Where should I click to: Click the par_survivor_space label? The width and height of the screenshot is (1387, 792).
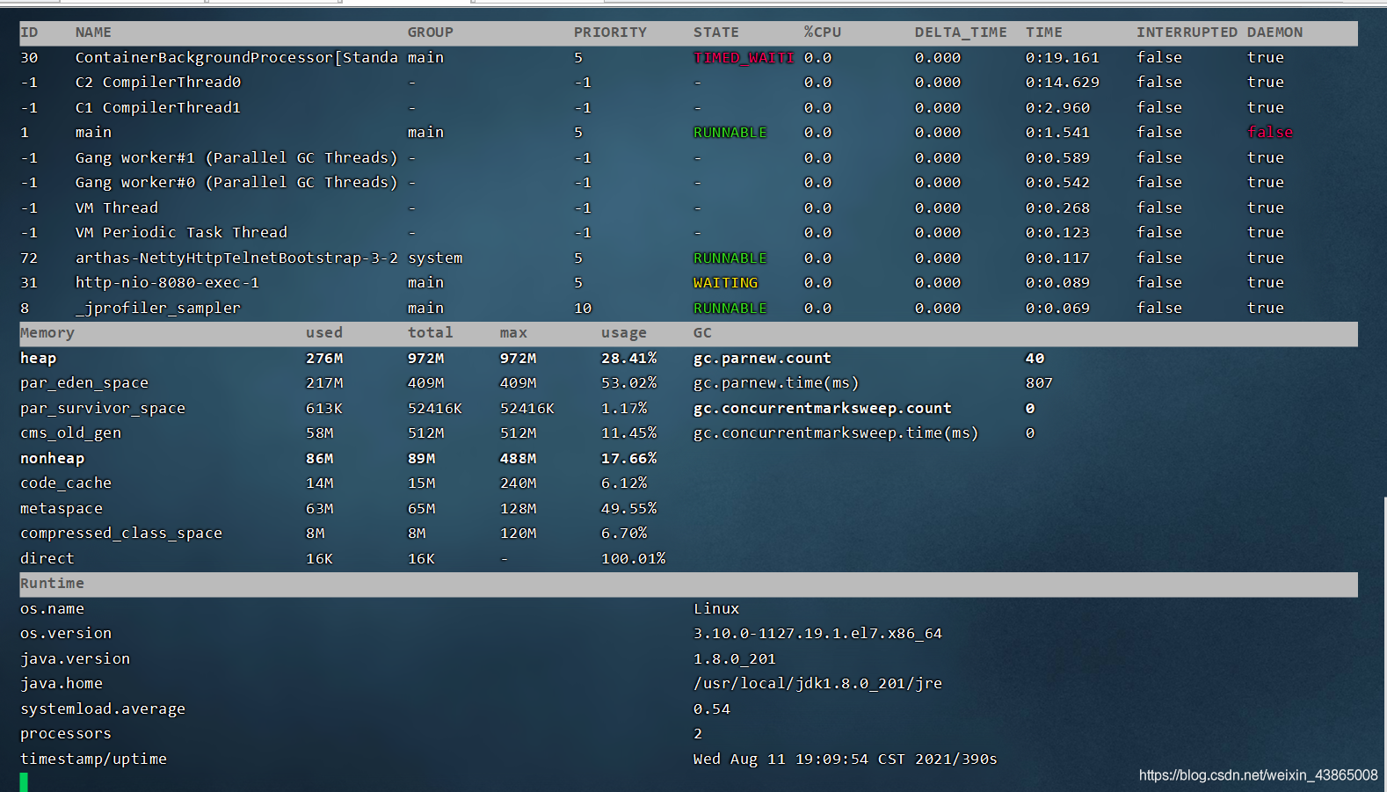pos(103,408)
